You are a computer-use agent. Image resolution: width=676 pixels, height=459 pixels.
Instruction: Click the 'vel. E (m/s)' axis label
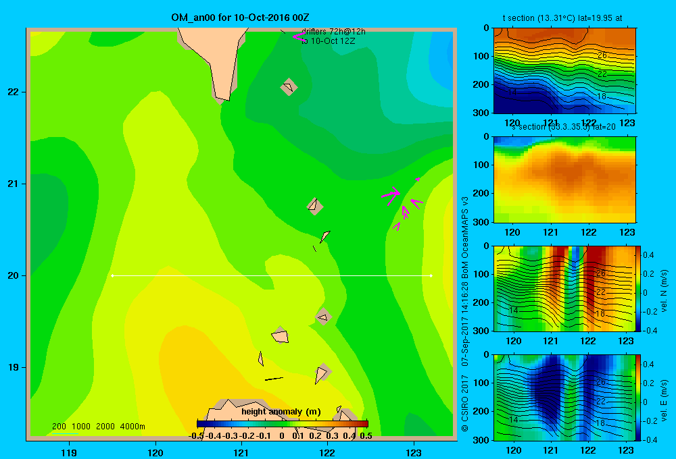tap(664, 400)
